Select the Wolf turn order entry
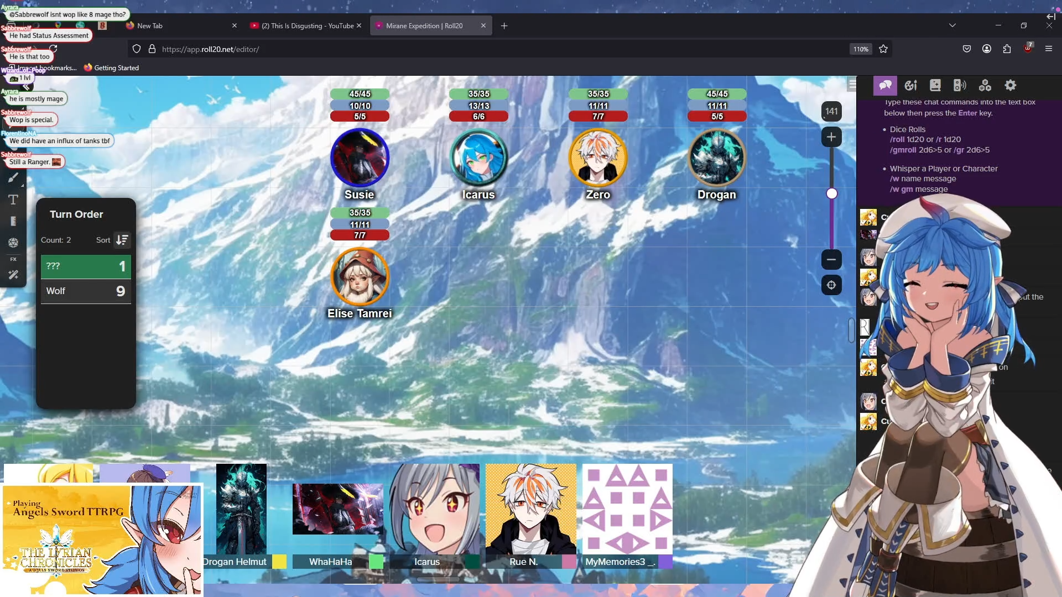The width and height of the screenshot is (1062, 597). click(x=86, y=291)
